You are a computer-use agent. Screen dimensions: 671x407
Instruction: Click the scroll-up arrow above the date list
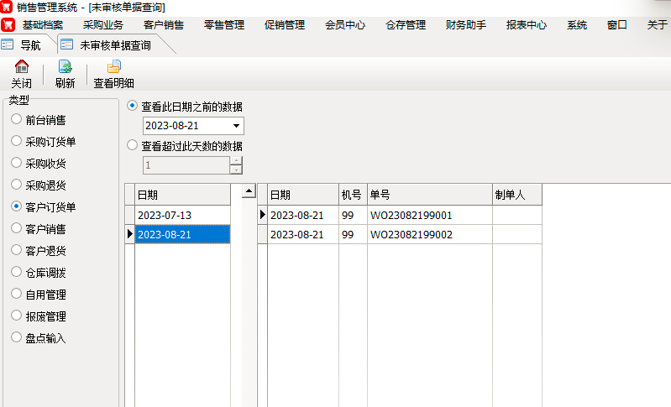(x=249, y=192)
